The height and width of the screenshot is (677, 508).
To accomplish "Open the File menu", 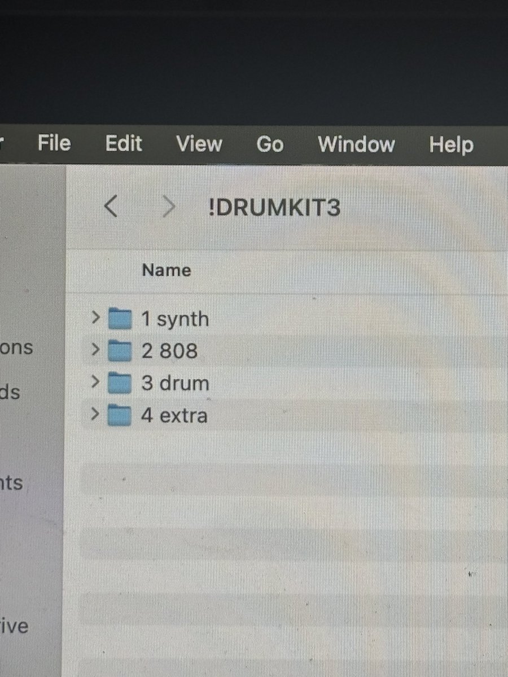I will click(x=54, y=144).
